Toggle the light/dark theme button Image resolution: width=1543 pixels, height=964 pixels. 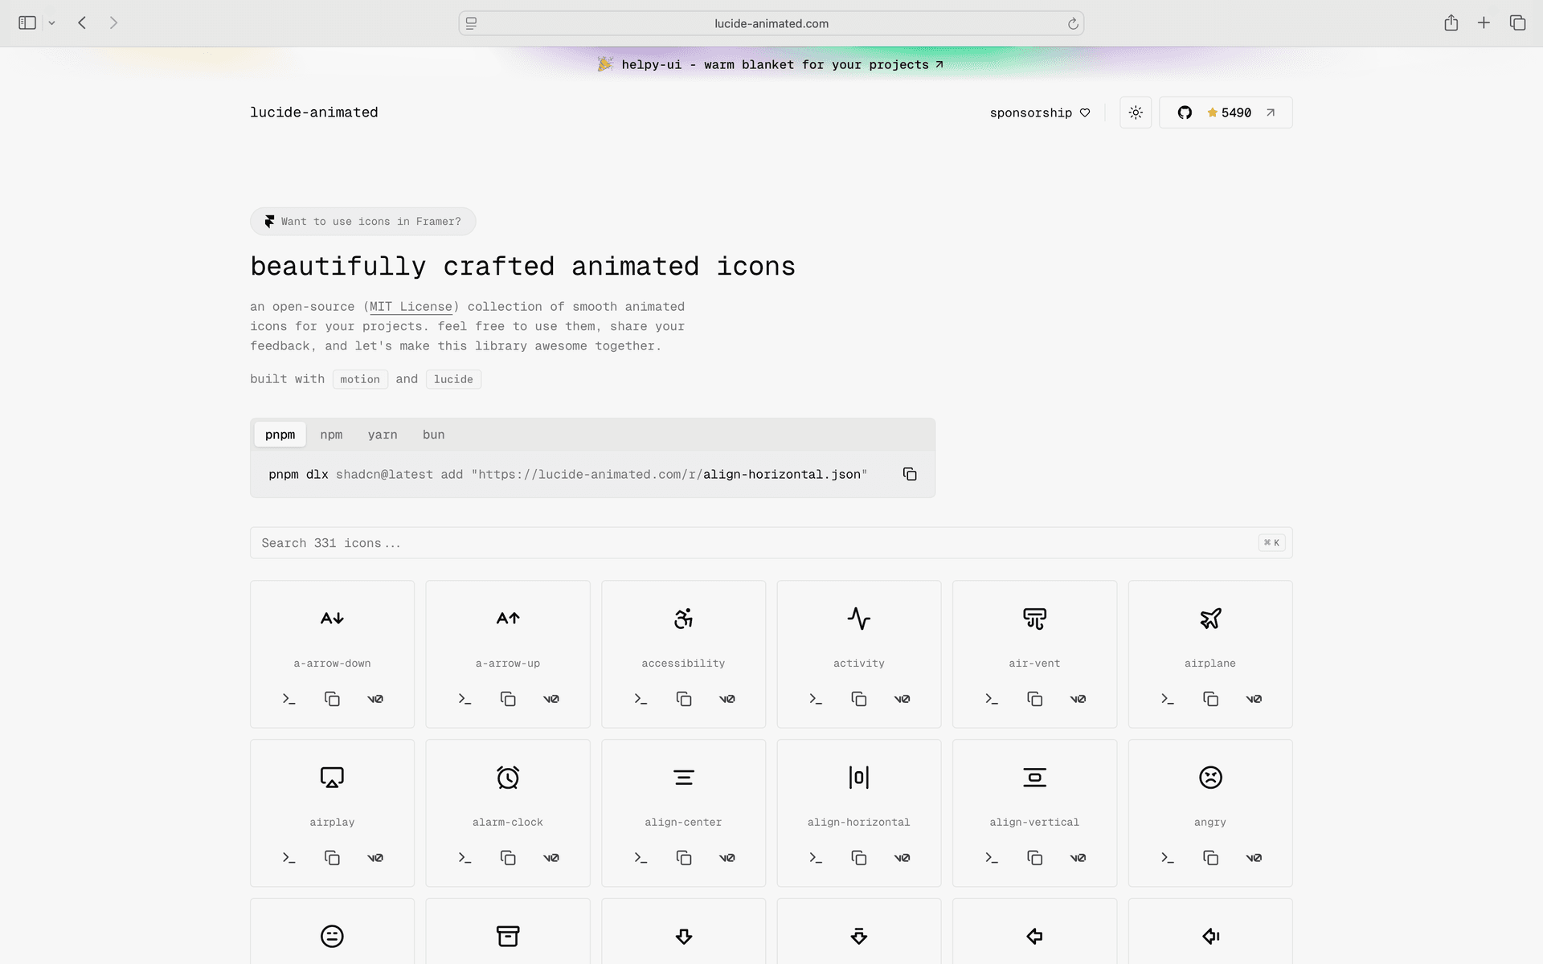coord(1136,112)
